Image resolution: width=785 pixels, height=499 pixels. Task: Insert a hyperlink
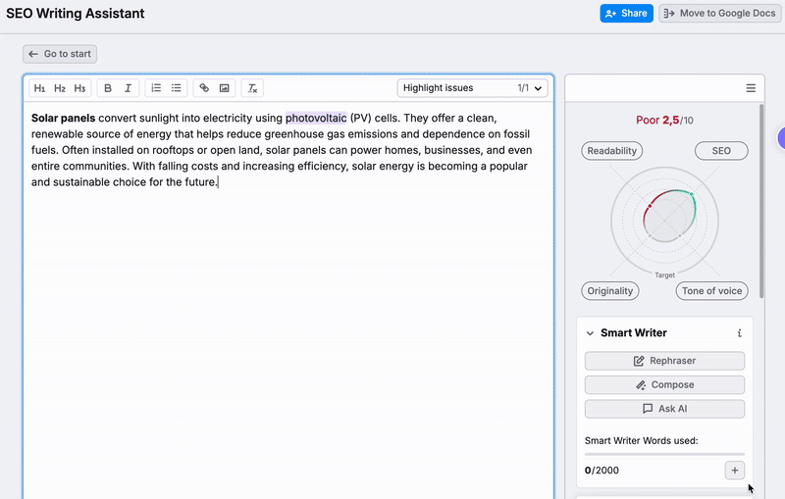204,88
